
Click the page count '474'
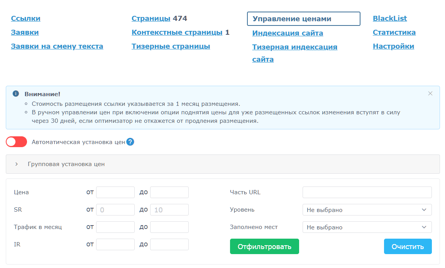tap(180, 19)
